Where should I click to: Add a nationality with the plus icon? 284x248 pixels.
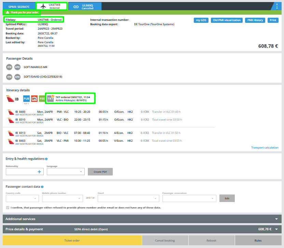(x=39, y=172)
